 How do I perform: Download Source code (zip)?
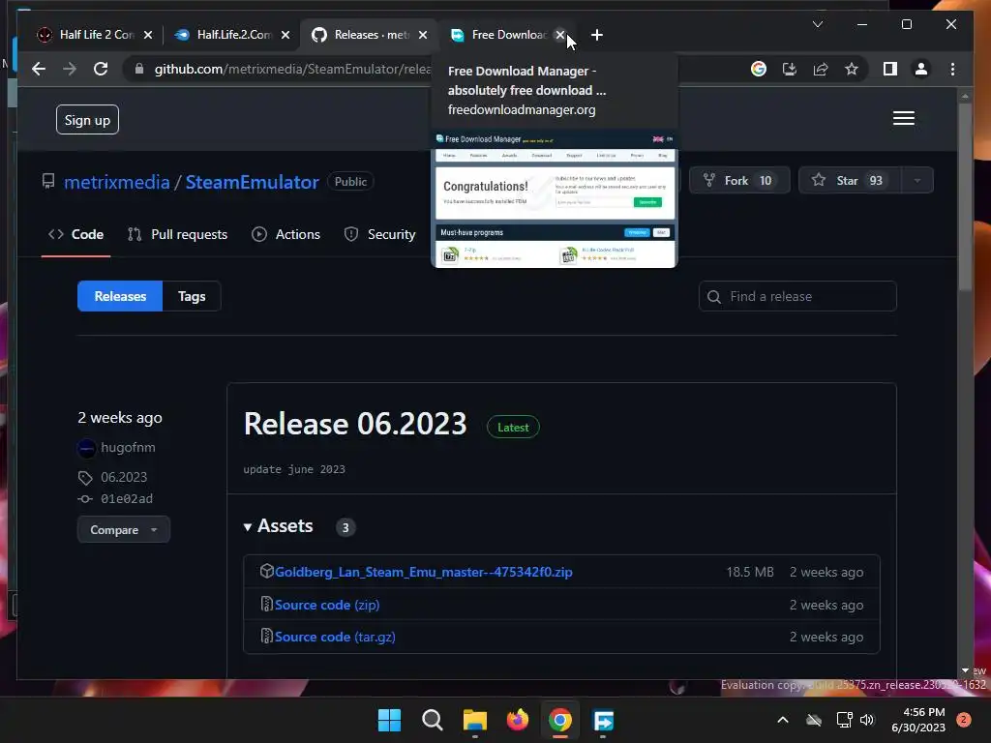327,605
